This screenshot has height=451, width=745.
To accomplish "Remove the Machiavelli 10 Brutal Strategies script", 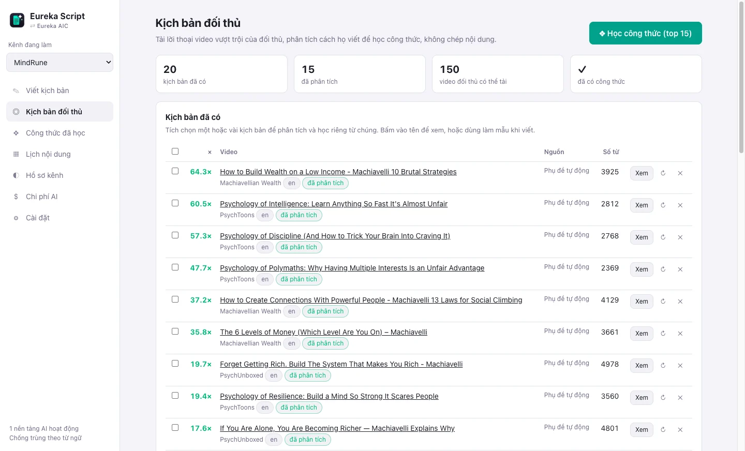I will pyautogui.click(x=680, y=173).
